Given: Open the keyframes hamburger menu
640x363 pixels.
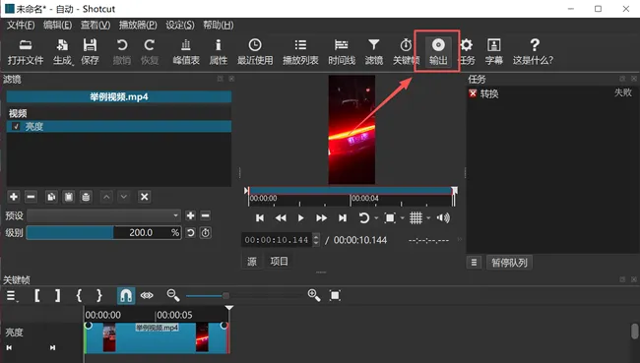Looking at the screenshot, I should [12, 296].
